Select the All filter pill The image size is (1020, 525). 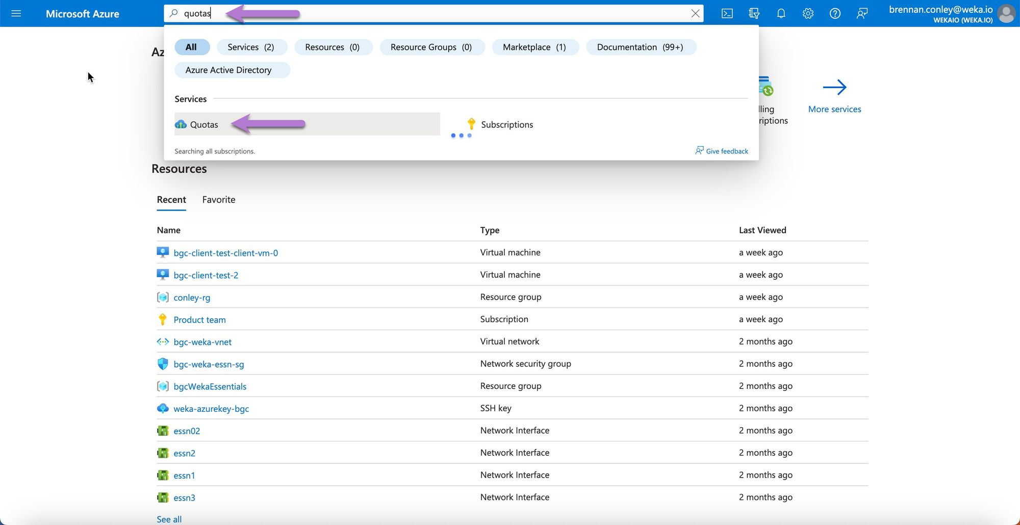(x=191, y=47)
